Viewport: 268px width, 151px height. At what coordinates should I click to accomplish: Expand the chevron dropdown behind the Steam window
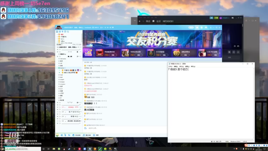click(135, 20)
